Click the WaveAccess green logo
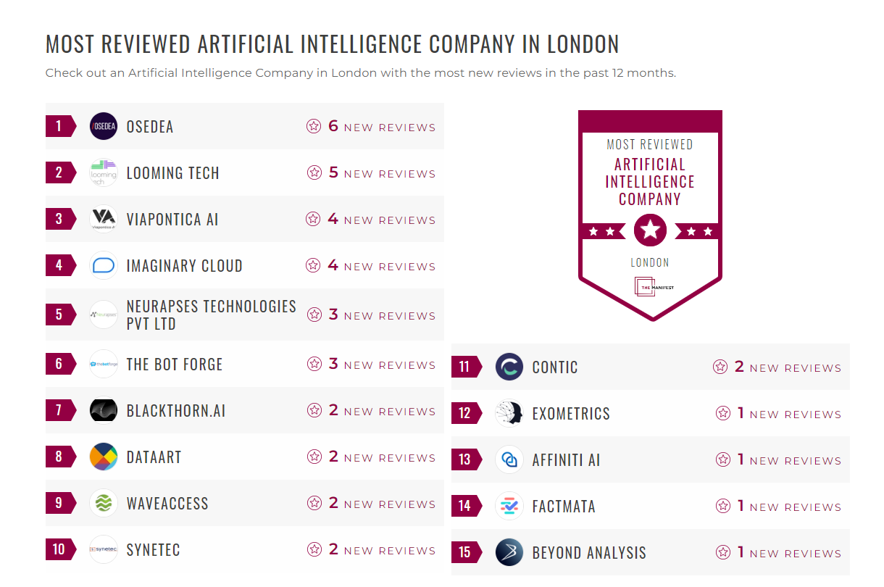This screenshot has height=587, width=884. (x=103, y=503)
